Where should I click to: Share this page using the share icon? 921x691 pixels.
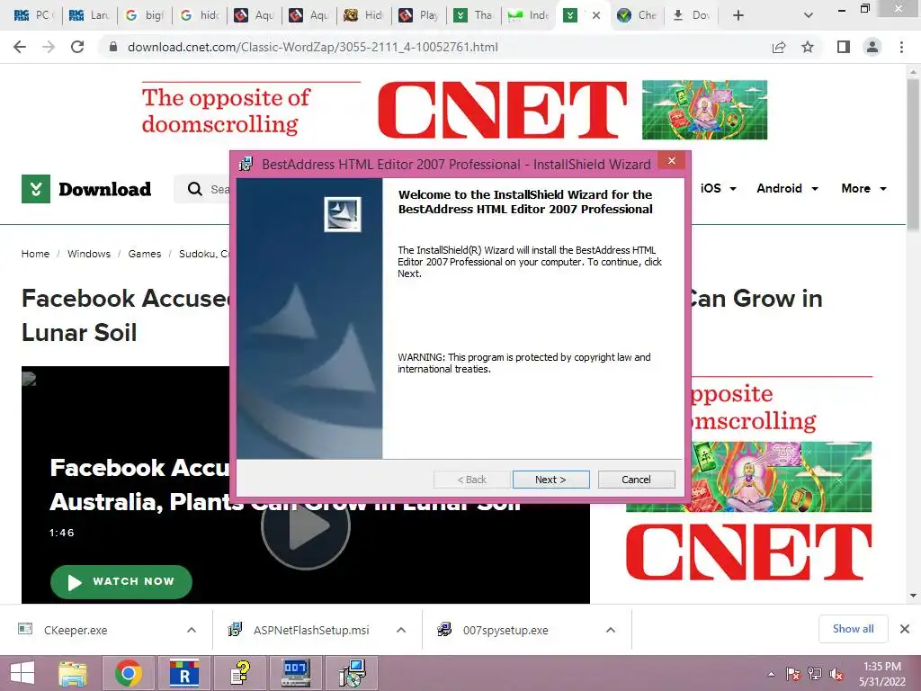tap(779, 47)
